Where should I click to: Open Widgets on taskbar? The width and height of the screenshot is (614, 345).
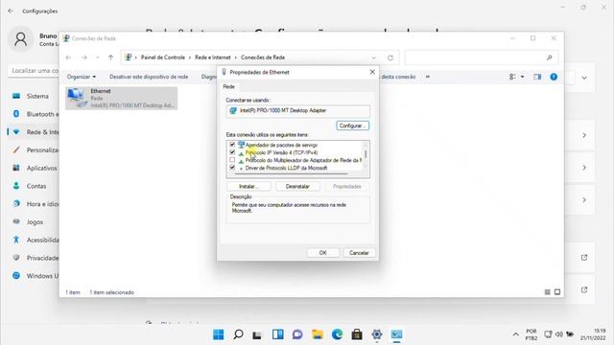278,334
